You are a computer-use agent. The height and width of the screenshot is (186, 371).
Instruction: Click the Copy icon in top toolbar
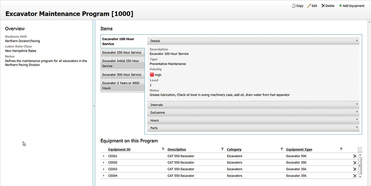click(x=294, y=6)
